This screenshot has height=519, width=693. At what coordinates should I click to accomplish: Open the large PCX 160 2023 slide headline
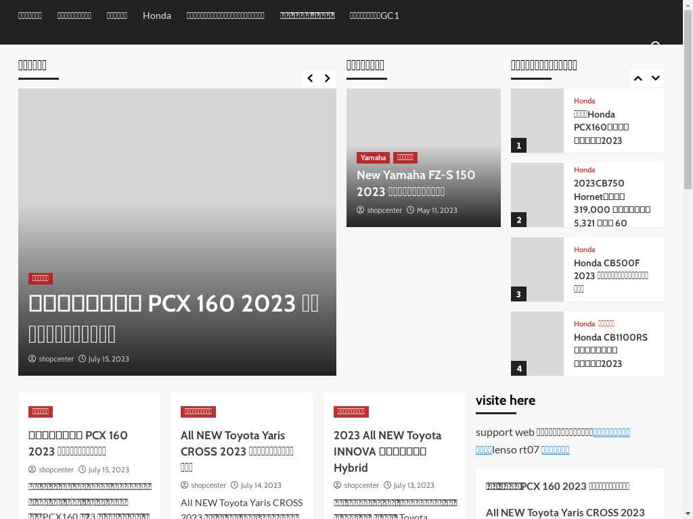click(x=173, y=319)
